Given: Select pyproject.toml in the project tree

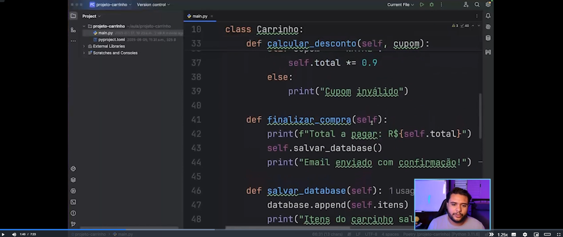Looking at the screenshot, I should click(x=111, y=39).
